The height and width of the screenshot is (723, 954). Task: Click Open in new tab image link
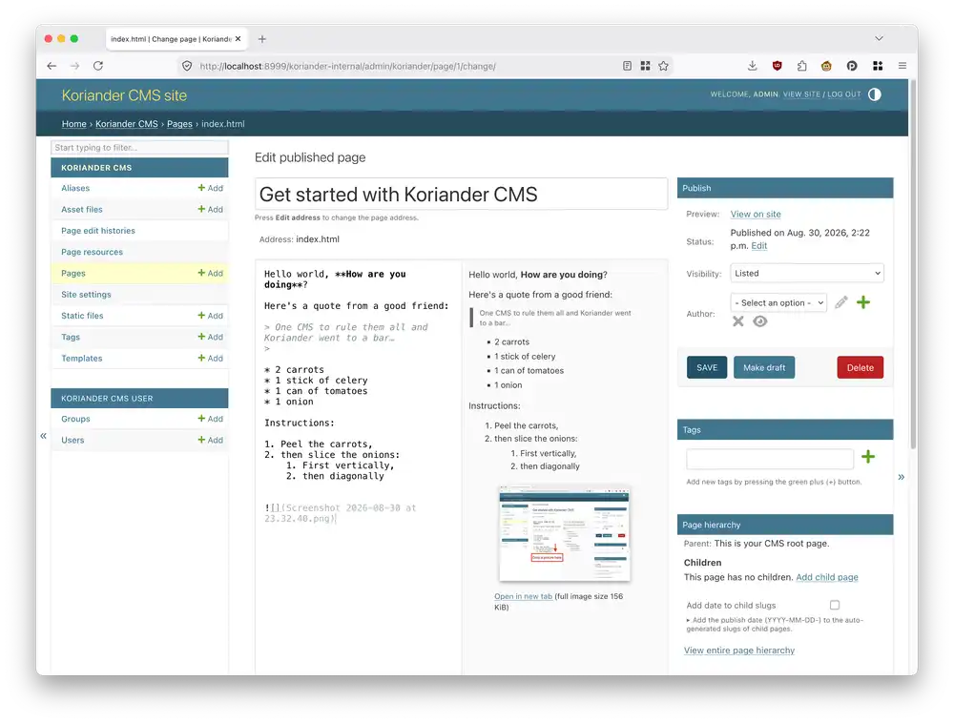click(x=523, y=596)
